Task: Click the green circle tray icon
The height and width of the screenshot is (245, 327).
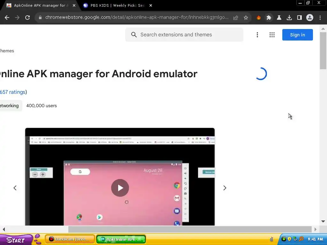Action: (284, 239)
